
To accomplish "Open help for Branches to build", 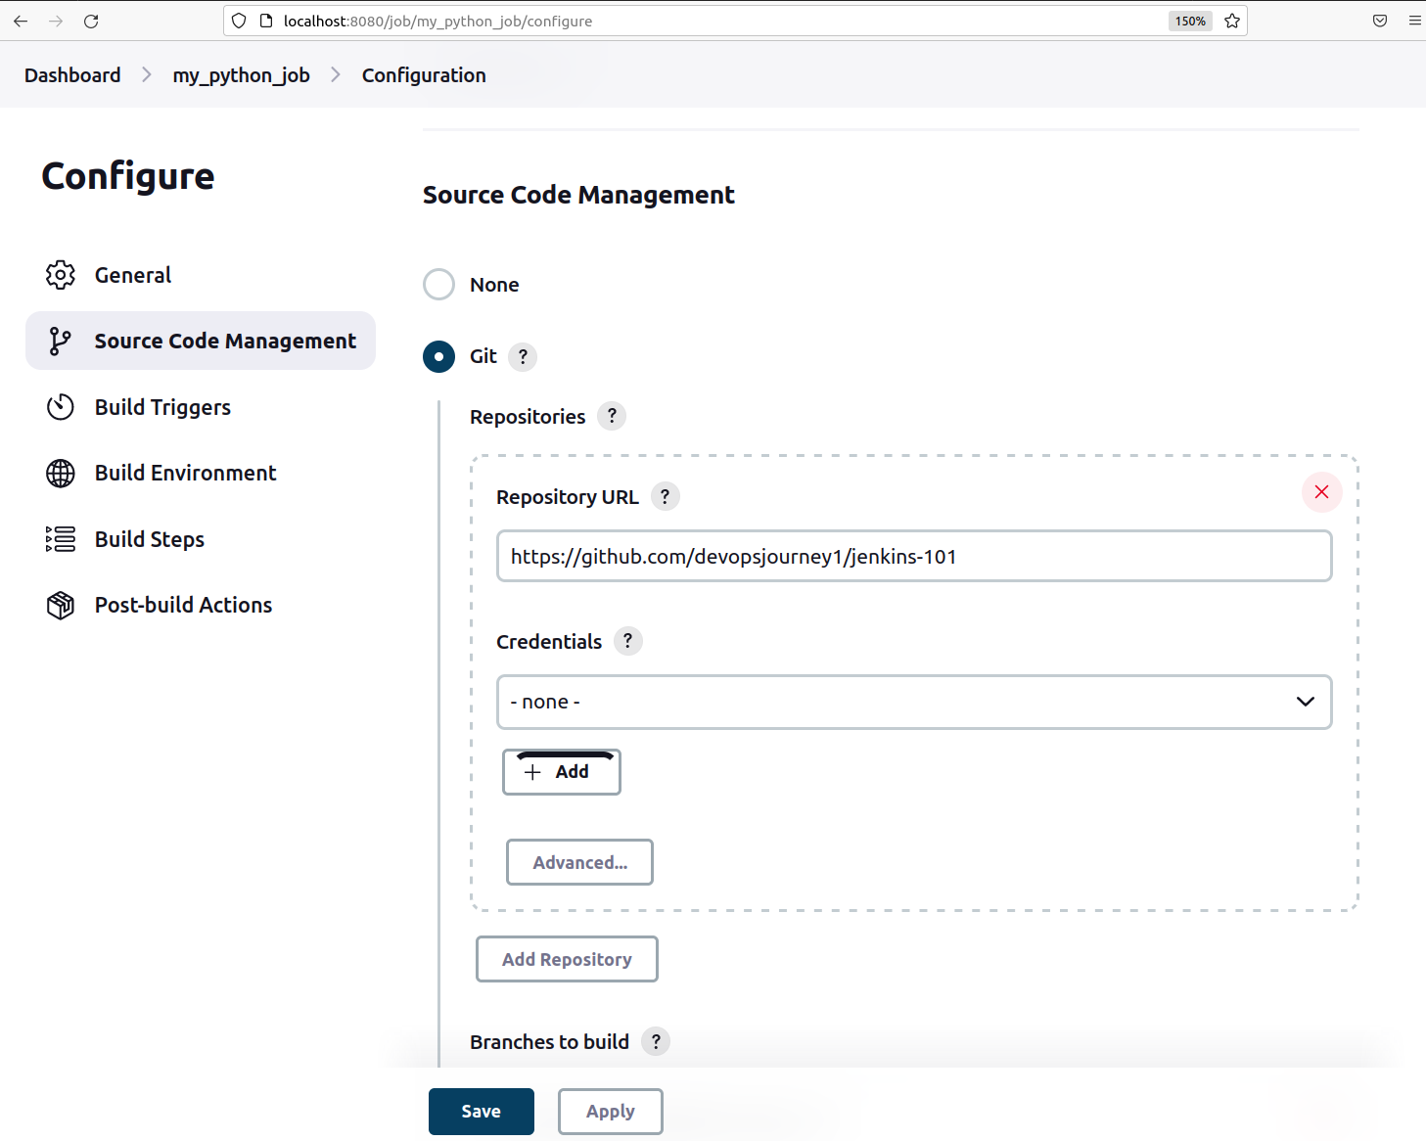I will (656, 1041).
